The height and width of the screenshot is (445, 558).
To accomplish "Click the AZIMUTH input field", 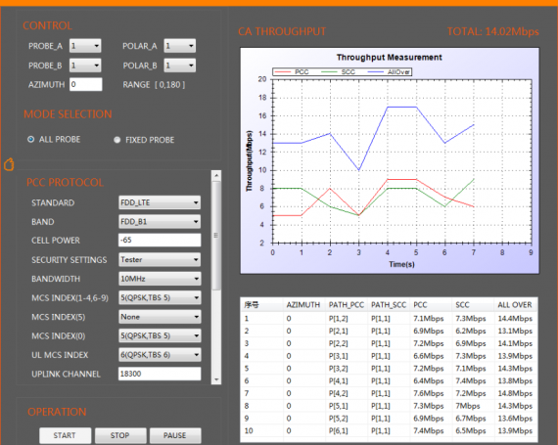I will (86, 84).
